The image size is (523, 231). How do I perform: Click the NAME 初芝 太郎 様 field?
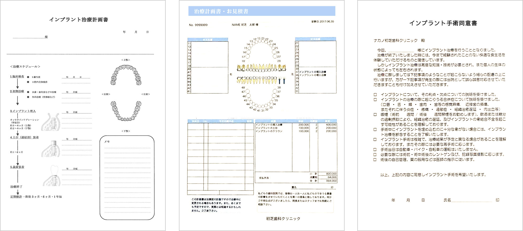245,25
